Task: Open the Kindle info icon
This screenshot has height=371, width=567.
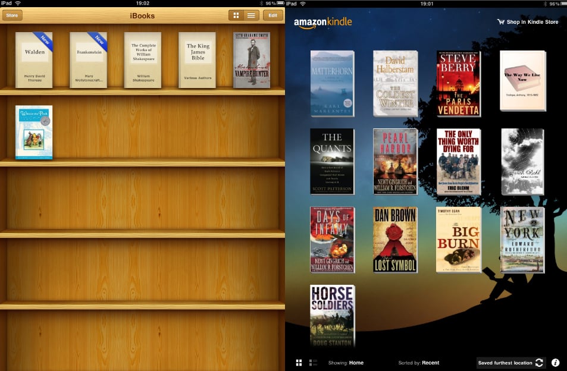Action: [556, 363]
